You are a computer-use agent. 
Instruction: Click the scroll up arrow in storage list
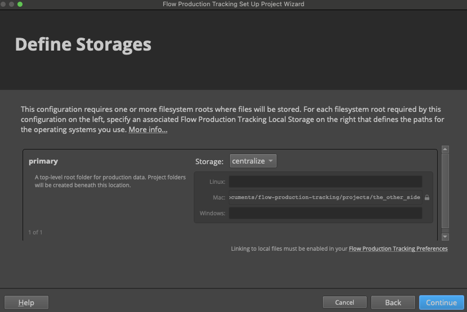[x=445, y=150]
